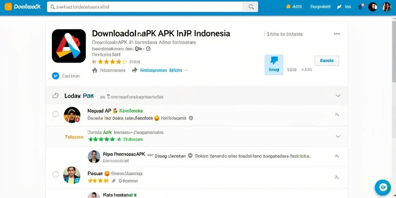Image resolution: width=396 pixels, height=198 pixels.
Task: Click the yellow star rating in Pesuar row
Action: point(99,181)
